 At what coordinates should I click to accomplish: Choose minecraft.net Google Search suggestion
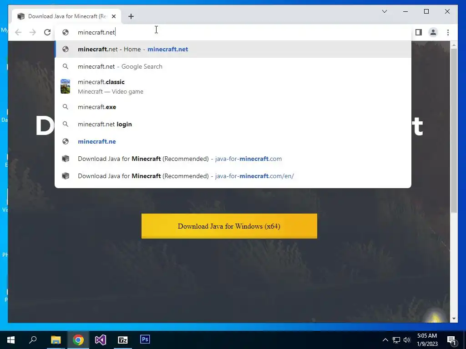click(x=233, y=66)
